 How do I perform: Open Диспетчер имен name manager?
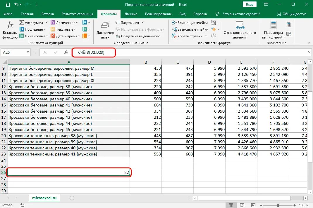[105, 30]
